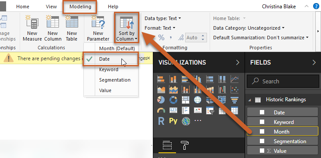Viewport: 321px width, 158px height.
Task: Open Data Category: Uncategorized dropdown
Action: click(x=249, y=28)
